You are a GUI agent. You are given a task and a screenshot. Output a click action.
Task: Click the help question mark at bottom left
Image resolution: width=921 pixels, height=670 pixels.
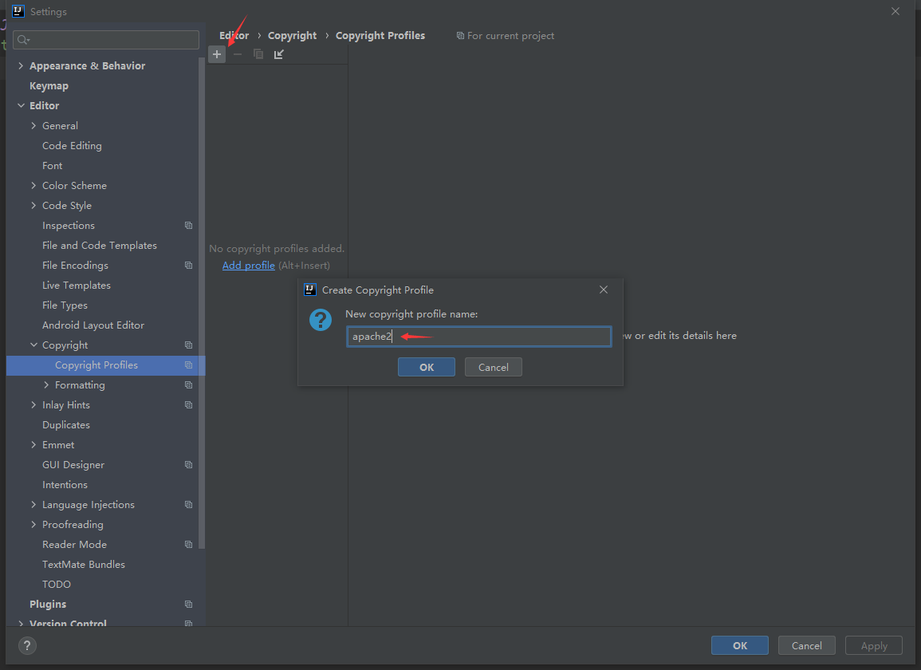pyautogui.click(x=27, y=645)
